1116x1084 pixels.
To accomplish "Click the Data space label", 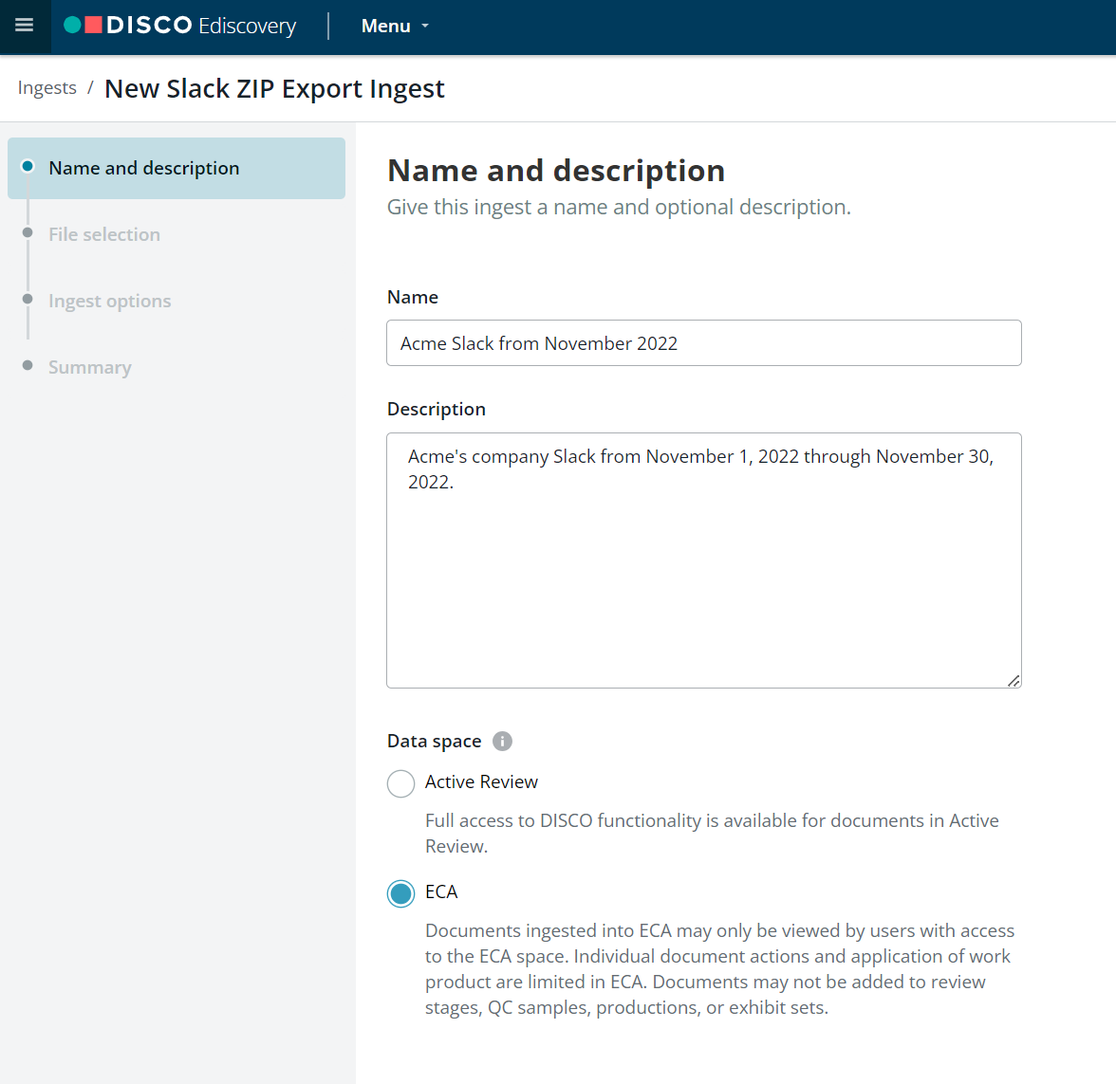I will 435,742.
